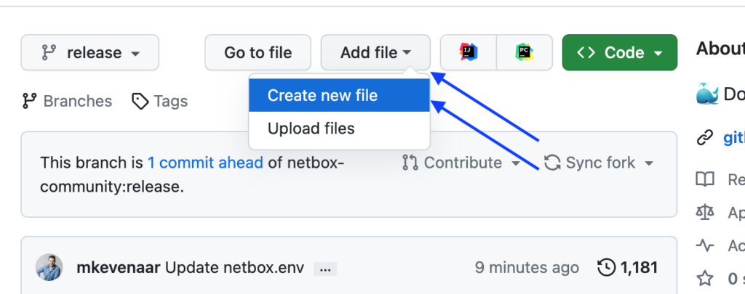Expand the Sync fork dropdown
The image size is (745, 294).
tap(599, 163)
